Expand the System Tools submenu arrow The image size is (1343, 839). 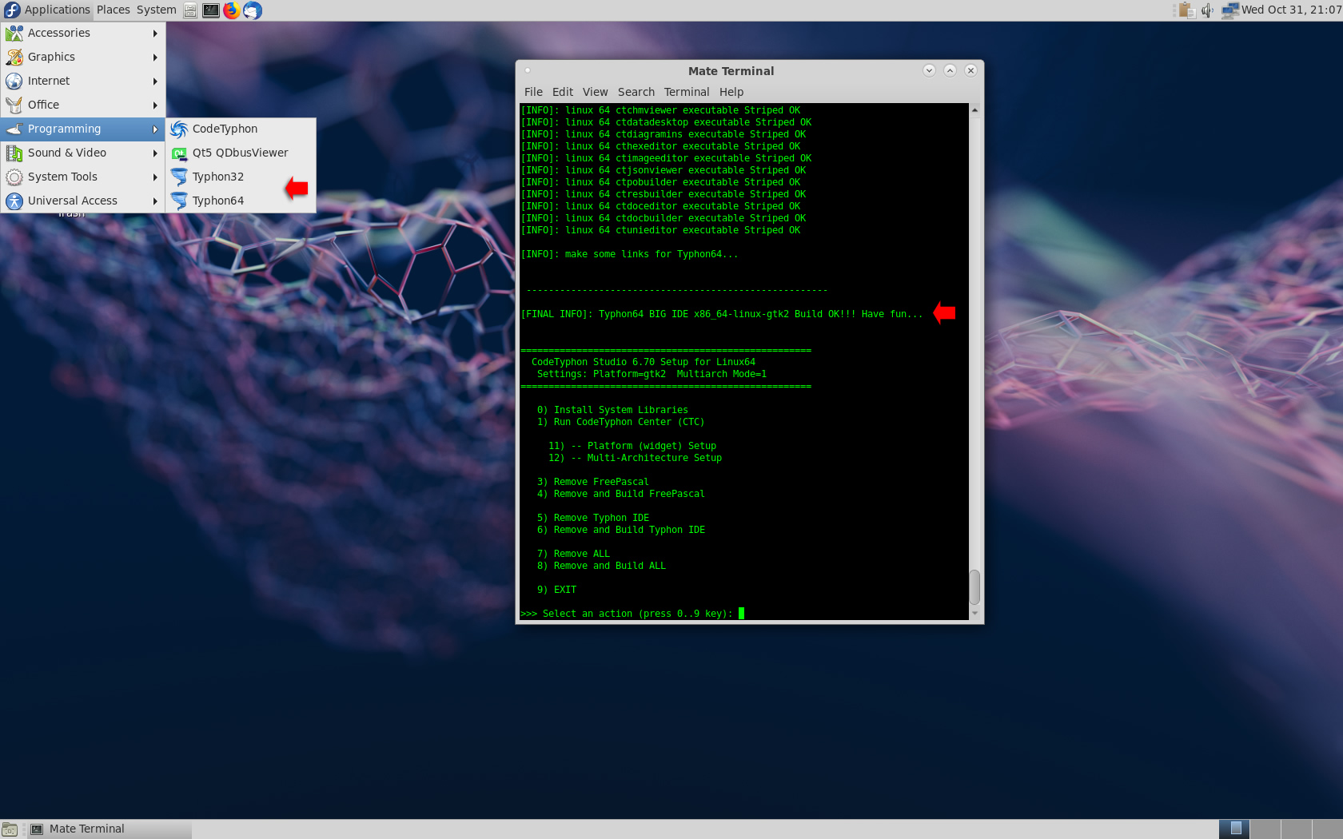155,177
